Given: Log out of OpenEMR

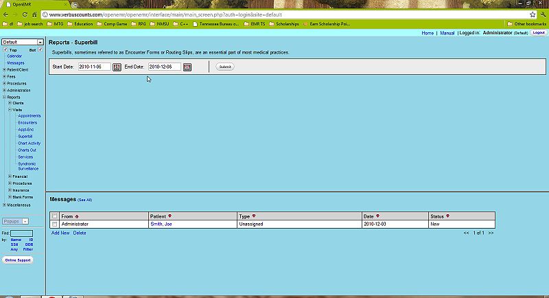Looking at the screenshot, I should coord(539,32).
